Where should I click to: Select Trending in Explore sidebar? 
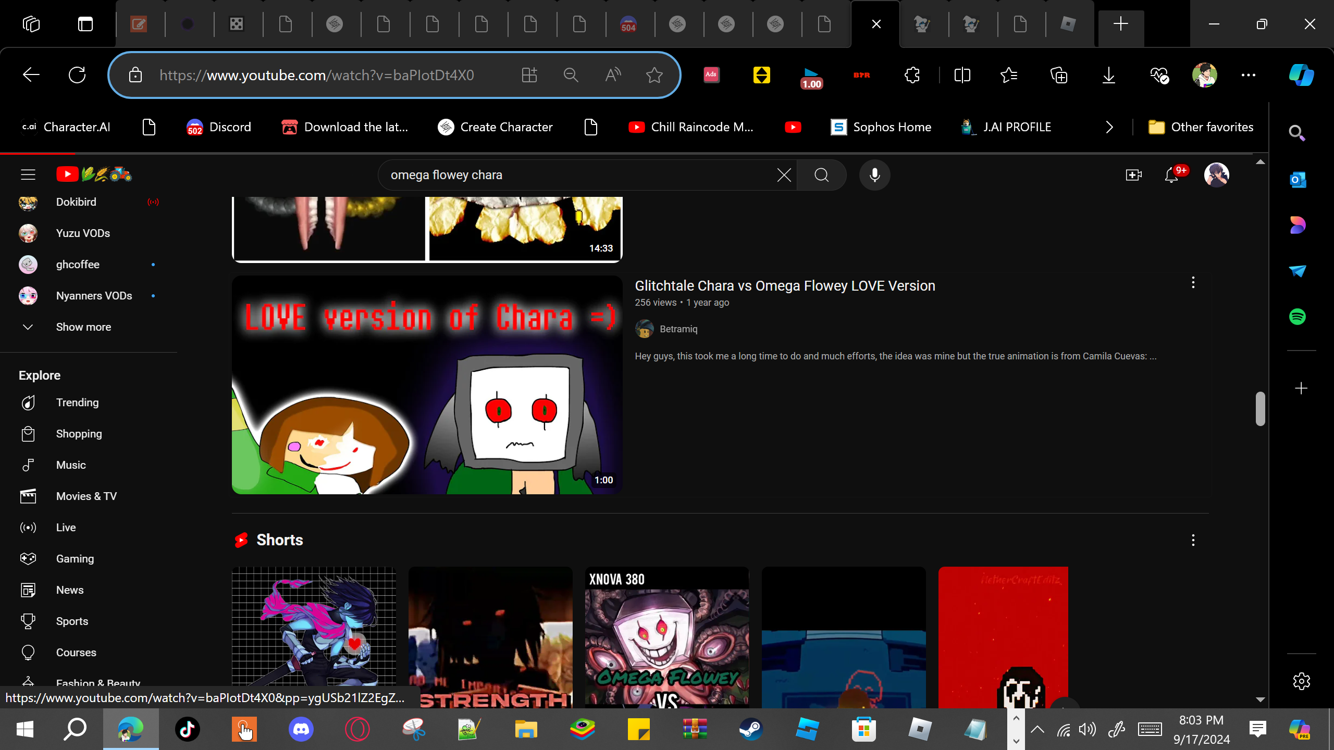pyautogui.click(x=77, y=403)
